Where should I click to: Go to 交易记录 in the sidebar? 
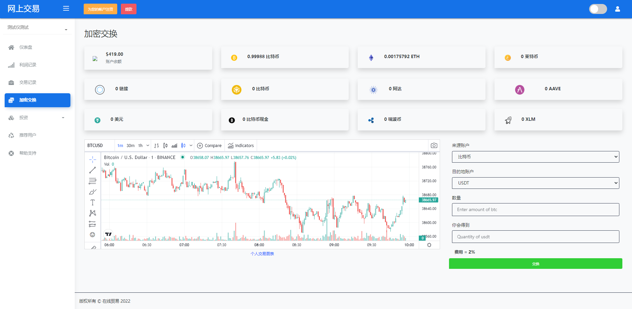tap(28, 82)
